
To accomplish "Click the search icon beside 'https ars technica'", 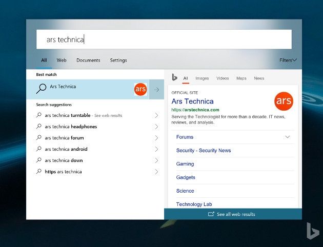I will pyautogui.click(x=39, y=172).
